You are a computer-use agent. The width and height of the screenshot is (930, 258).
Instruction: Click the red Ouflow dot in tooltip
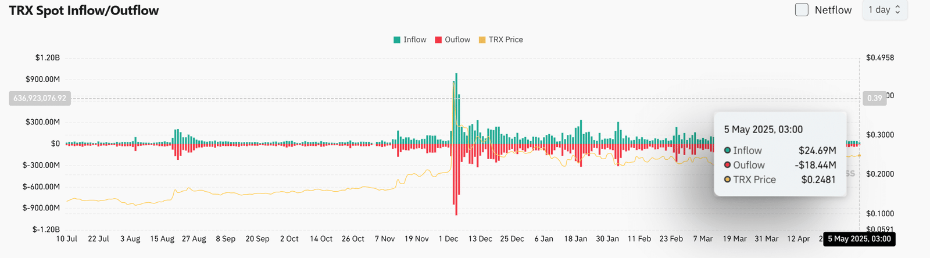pos(727,165)
